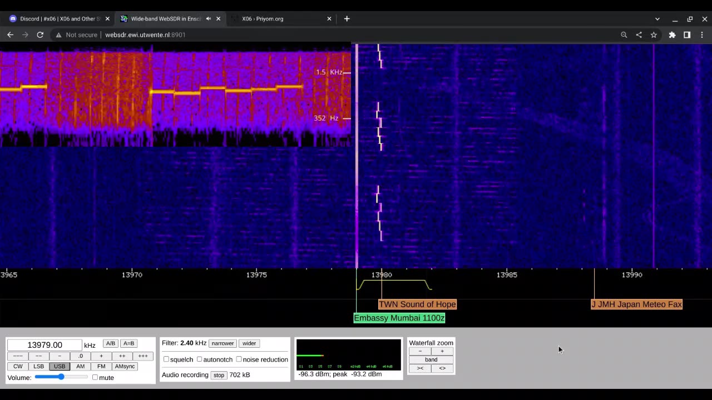712x400 pixels.
Task: Select USB mode
Action: (60, 366)
